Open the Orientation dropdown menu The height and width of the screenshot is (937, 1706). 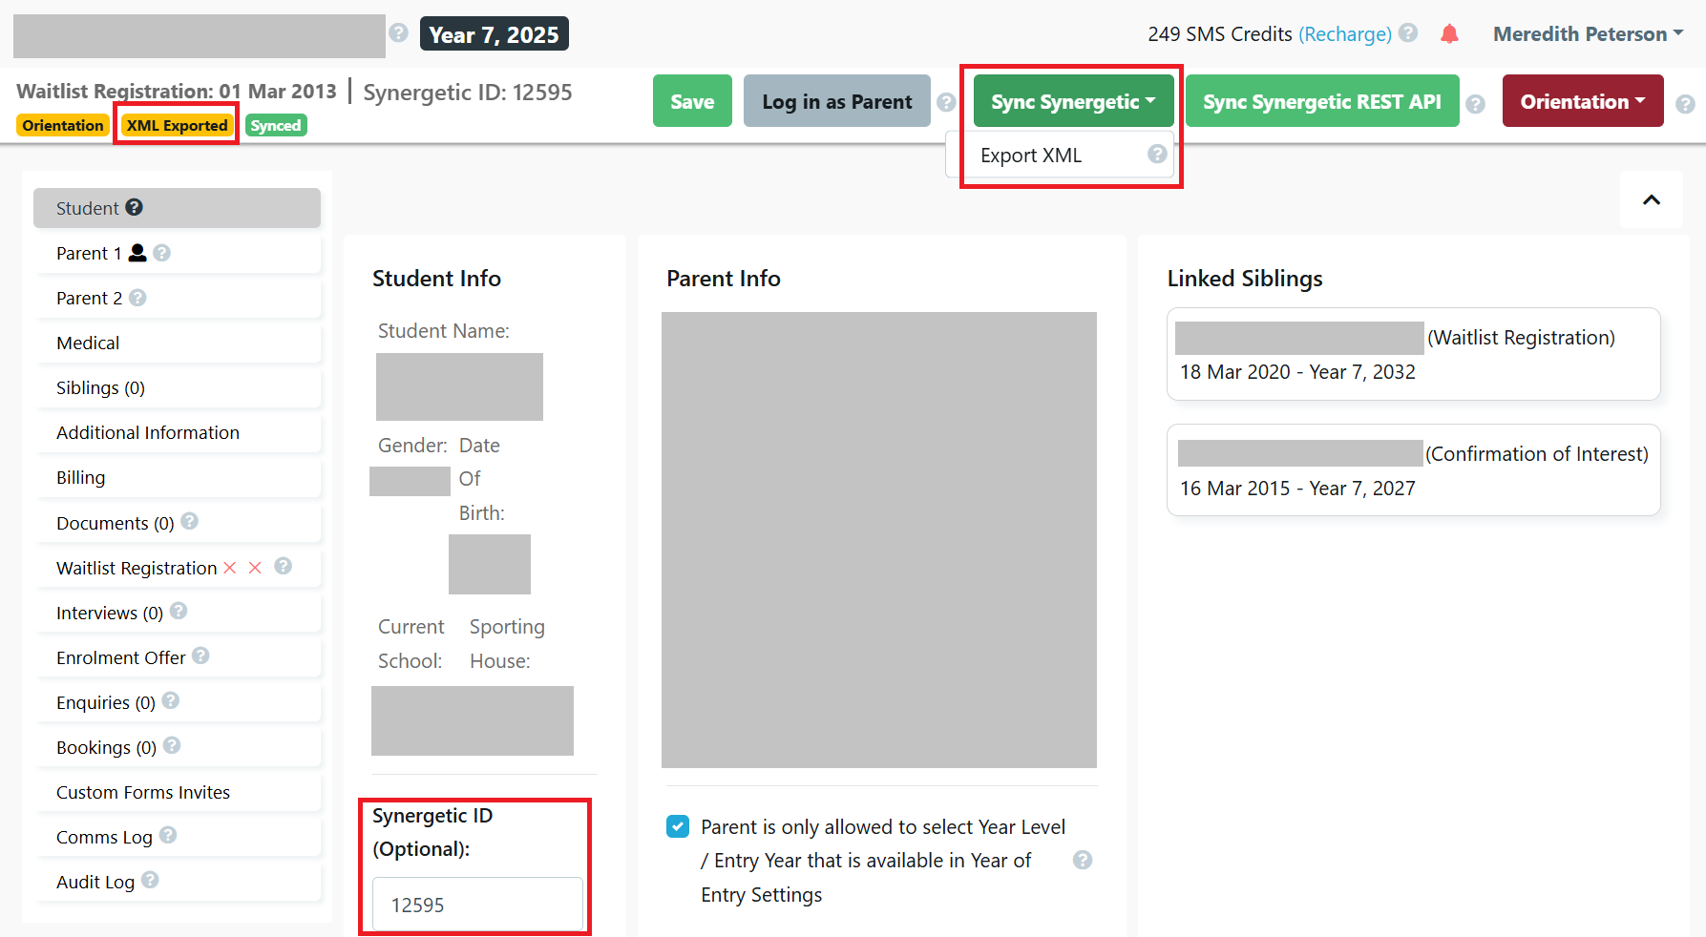[x=1582, y=100]
